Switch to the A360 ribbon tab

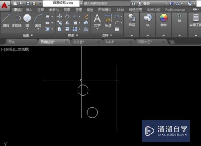(x=120, y=10)
